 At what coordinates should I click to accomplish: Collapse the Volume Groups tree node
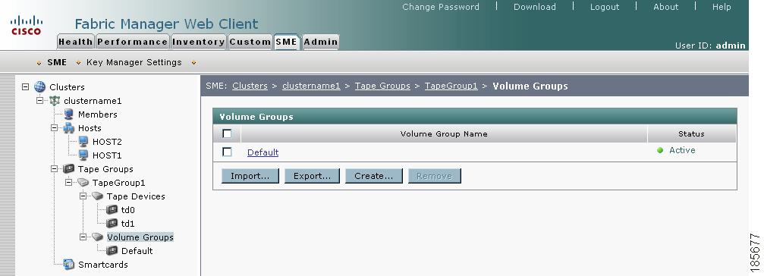coord(83,237)
